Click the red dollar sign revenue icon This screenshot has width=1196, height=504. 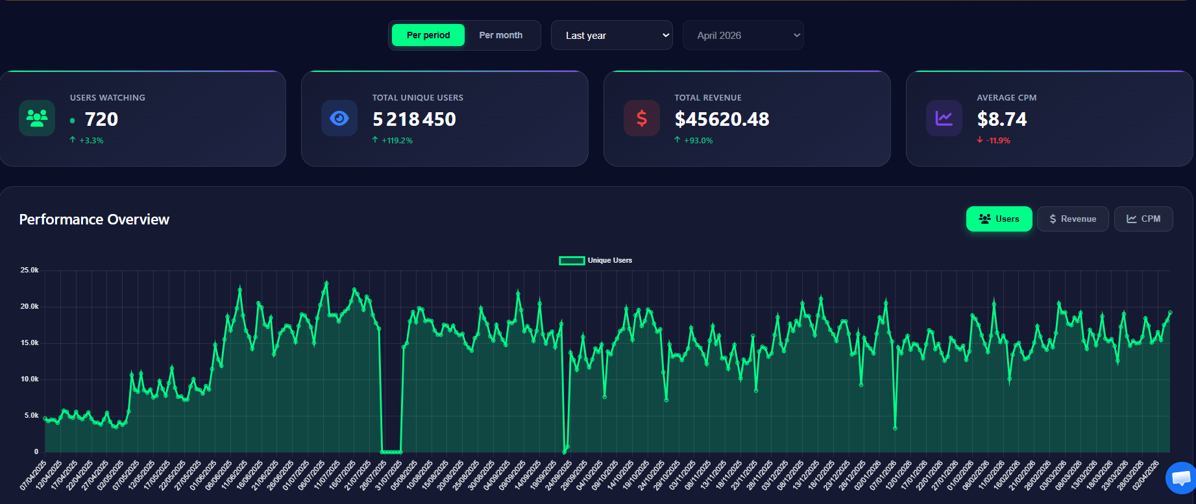click(641, 118)
